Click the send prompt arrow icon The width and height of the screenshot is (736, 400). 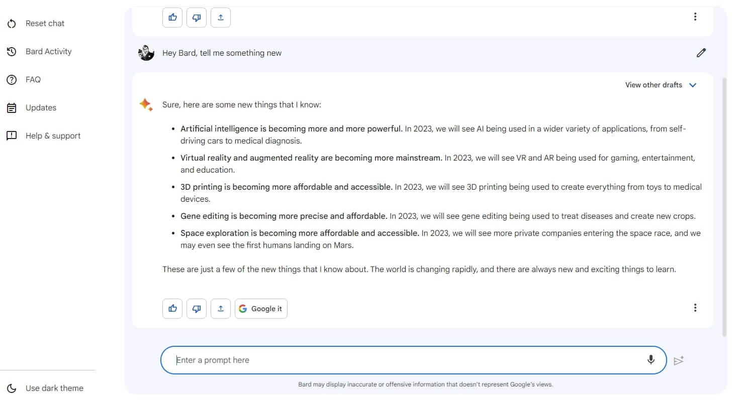point(679,360)
